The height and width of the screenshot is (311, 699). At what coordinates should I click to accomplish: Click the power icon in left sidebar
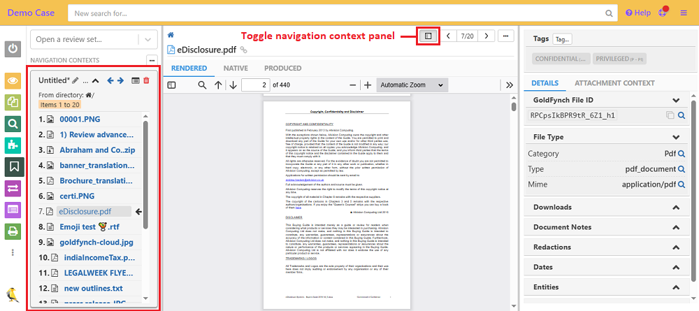[x=13, y=49]
